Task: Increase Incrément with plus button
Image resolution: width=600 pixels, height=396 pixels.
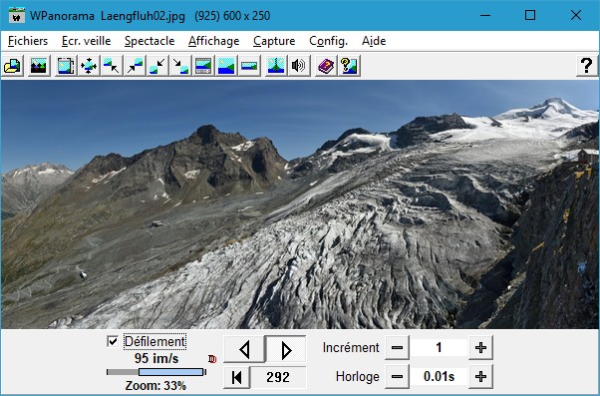Action: point(480,348)
